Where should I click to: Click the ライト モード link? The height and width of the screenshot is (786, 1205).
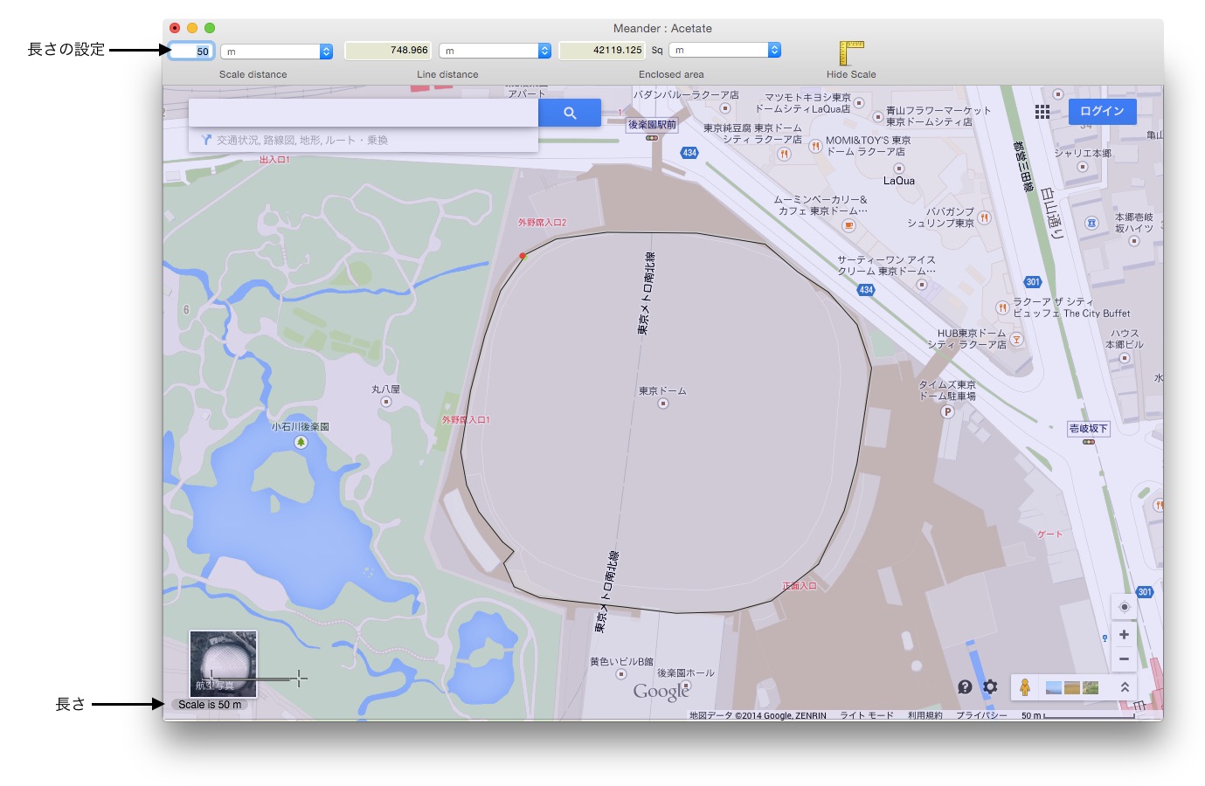(867, 715)
